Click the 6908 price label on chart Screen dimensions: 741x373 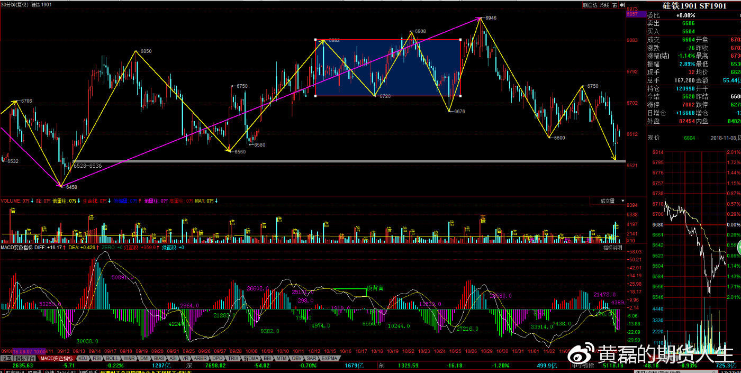[420, 31]
